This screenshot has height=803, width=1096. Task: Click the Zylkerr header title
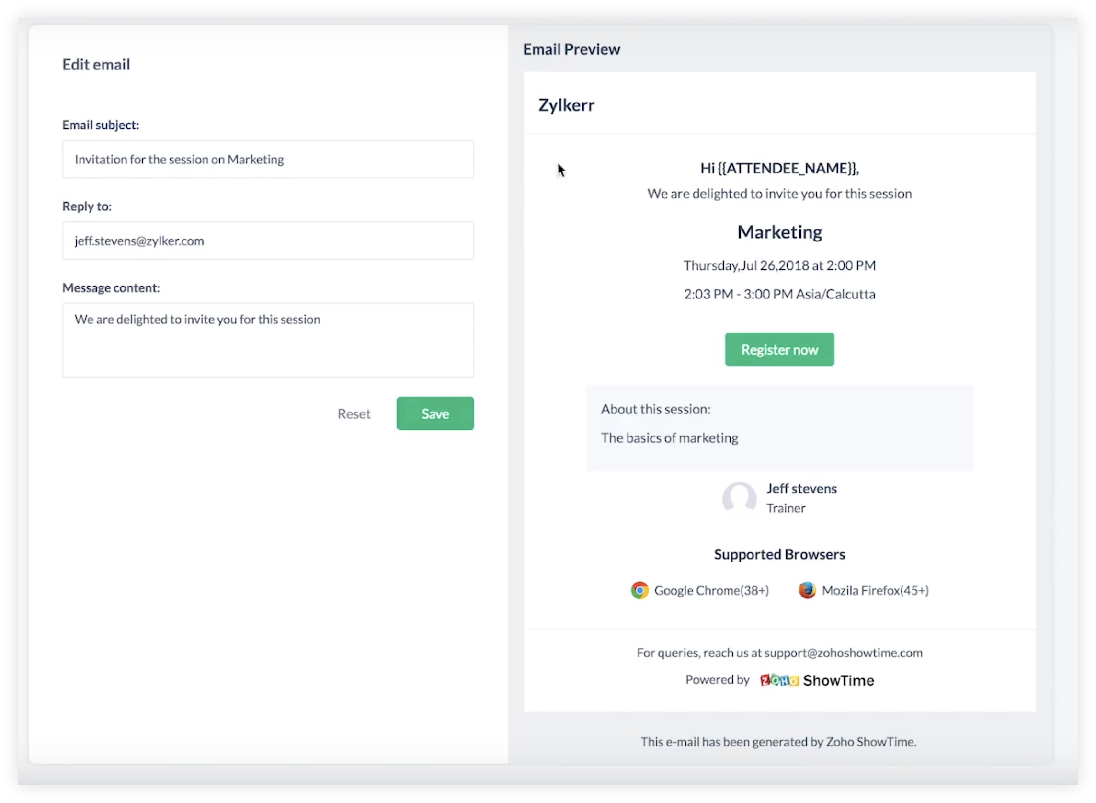566,105
